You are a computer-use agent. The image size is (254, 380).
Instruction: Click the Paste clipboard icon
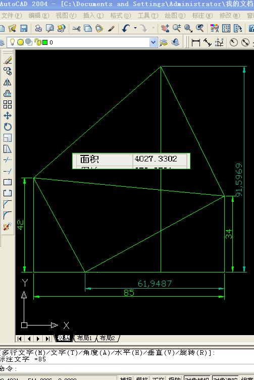click(99, 28)
